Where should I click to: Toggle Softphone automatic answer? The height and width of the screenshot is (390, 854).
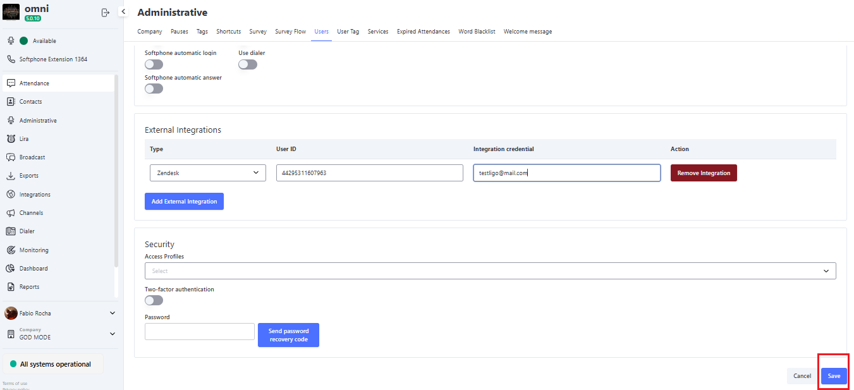(x=154, y=88)
